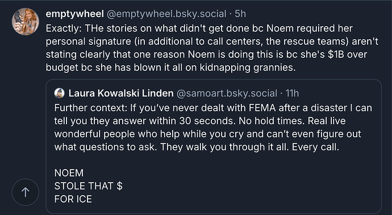Click the scroll-to-top arrow button
392x215 pixels.
(25, 192)
